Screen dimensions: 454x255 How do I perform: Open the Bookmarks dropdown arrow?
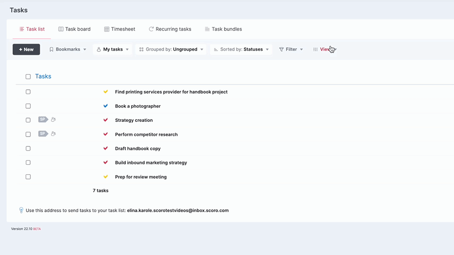(x=85, y=50)
